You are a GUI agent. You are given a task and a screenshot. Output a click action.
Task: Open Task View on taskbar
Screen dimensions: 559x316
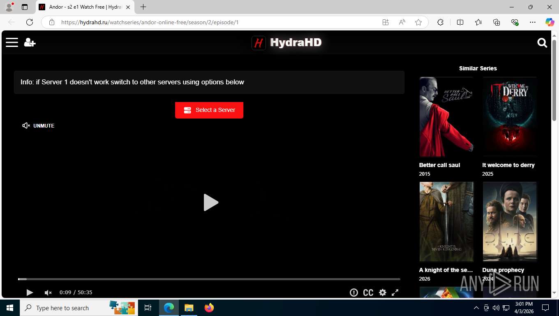click(148, 308)
